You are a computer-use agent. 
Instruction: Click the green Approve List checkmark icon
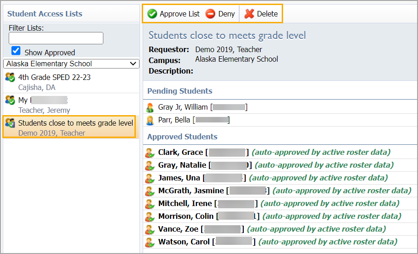(x=152, y=14)
